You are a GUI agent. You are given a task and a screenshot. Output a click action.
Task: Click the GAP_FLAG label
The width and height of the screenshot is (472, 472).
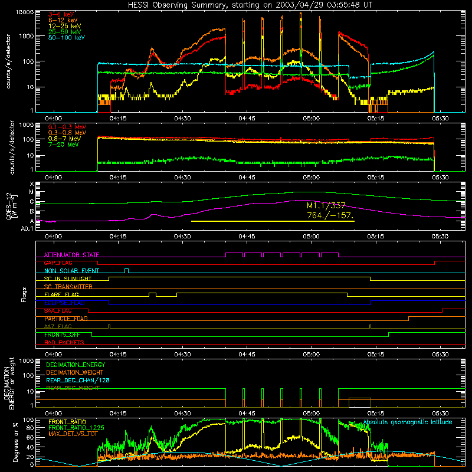click(x=58, y=263)
